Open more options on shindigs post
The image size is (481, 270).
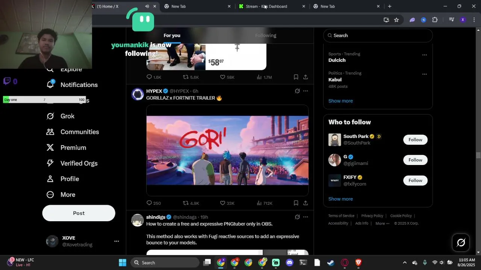click(306, 217)
